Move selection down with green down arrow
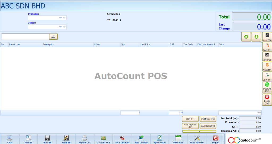 tap(256, 37)
